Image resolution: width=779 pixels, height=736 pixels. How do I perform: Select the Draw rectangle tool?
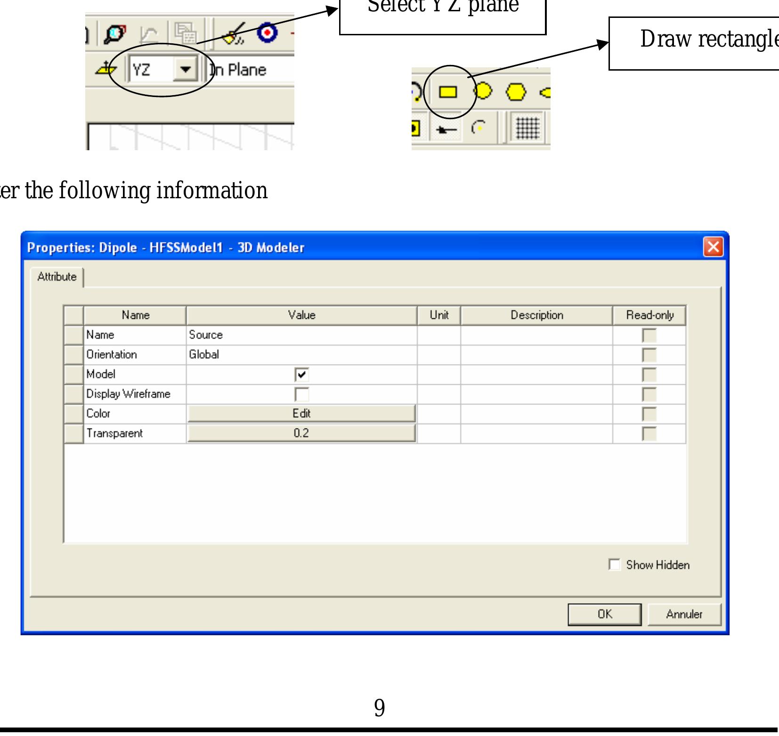click(448, 92)
